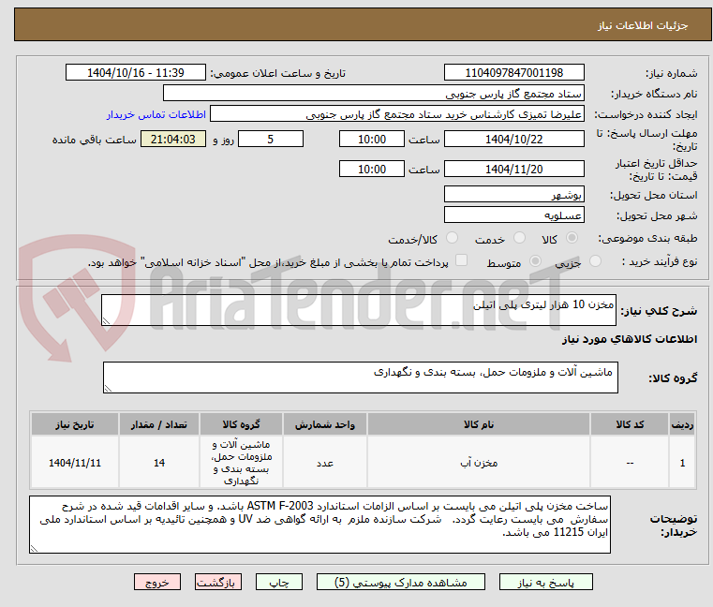713x607 pixels.
Task: Click the request creator field علیرضا تمیزی
Action: [397, 113]
